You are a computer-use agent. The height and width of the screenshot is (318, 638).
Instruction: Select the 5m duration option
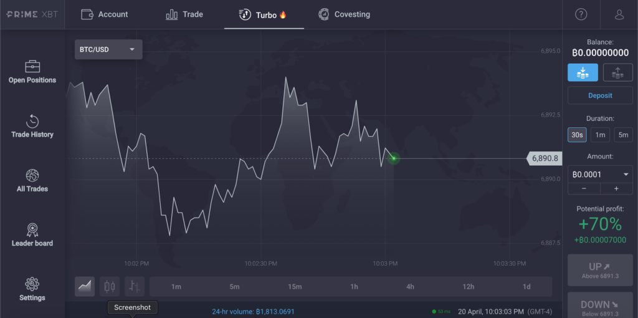623,135
